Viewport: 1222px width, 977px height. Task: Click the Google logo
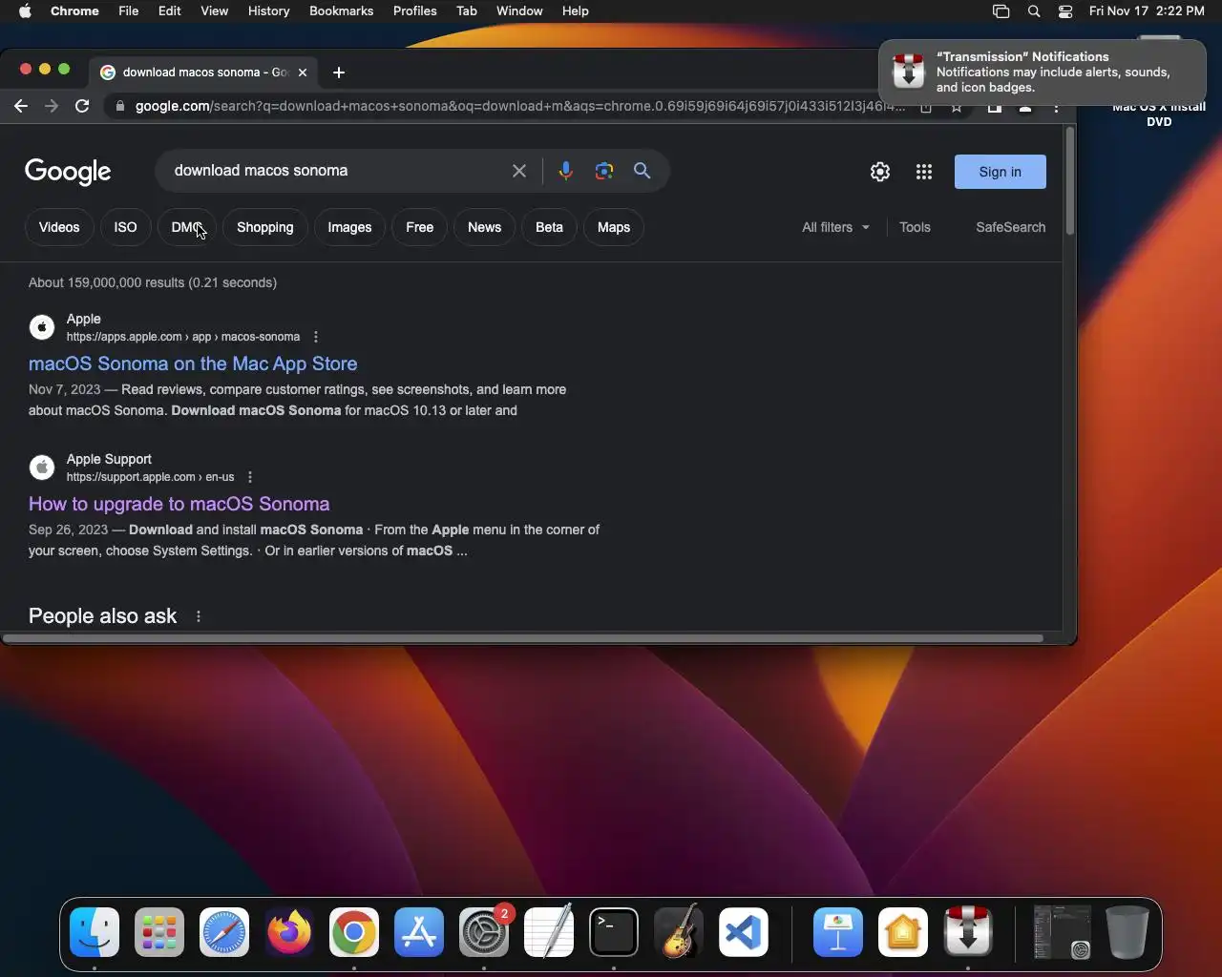click(x=68, y=172)
